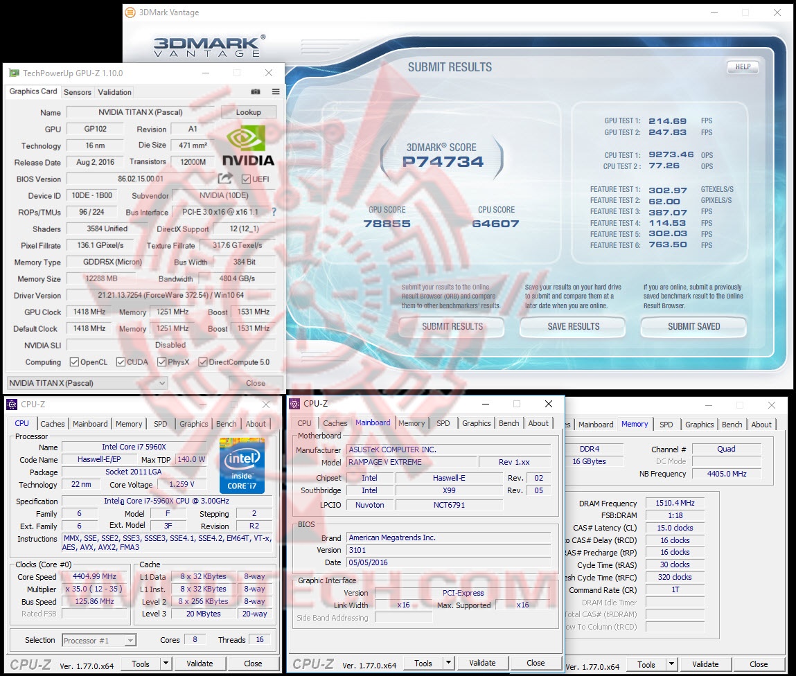Open the Memory tab in left CPU-Z
This screenshot has width=796, height=676.
129,424
